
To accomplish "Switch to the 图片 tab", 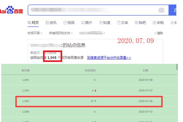I will point(87,23).
